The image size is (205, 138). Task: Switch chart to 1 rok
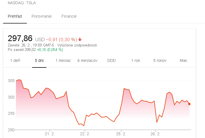[136, 60]
